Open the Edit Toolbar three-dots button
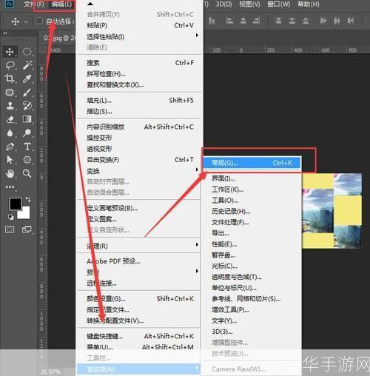Screen dimensions: 370x376 (10, 187)
